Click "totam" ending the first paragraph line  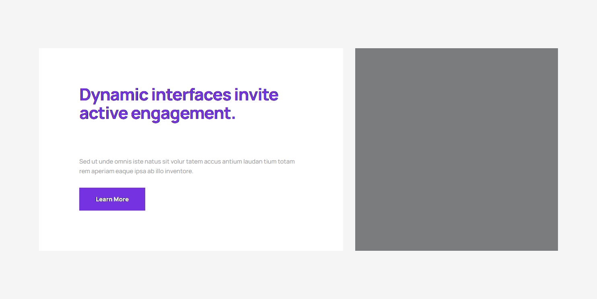(286, 162)
